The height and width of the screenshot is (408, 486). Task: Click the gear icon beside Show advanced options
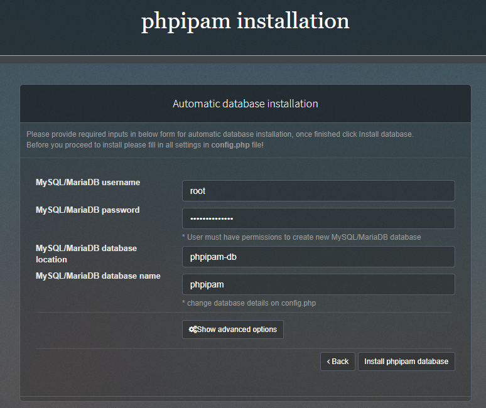[x=193, y=330]
